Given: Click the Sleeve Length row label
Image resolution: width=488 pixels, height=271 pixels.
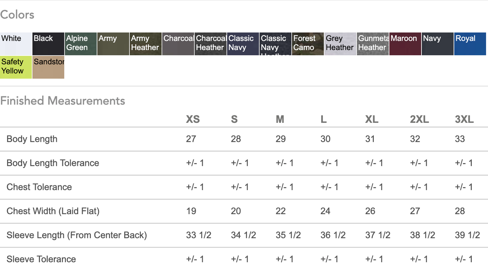Looking at the screenshot, I should (x=77, y=235).
